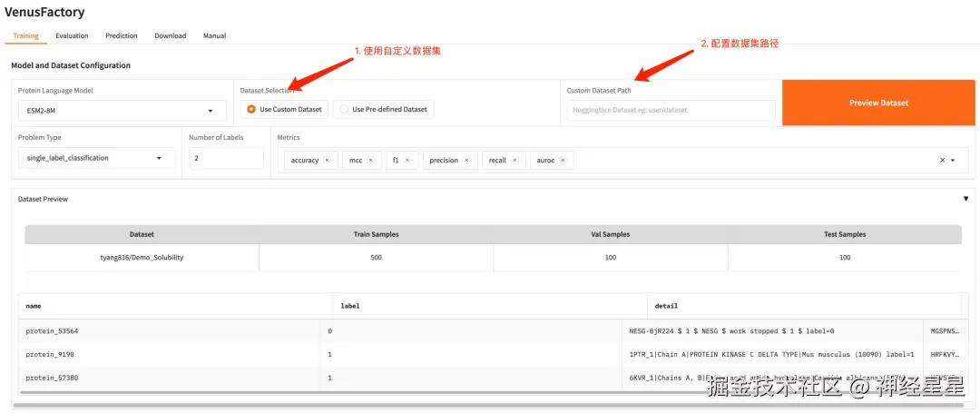Expand the Metrics dropdown arrow
980x413 pixels.
point(953,161)
